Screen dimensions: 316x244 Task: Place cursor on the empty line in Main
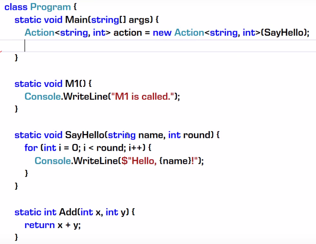(158, 46)
